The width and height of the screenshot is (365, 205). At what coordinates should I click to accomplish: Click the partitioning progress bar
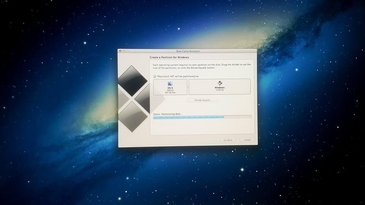pyautogui.click(x=202, y=117)
